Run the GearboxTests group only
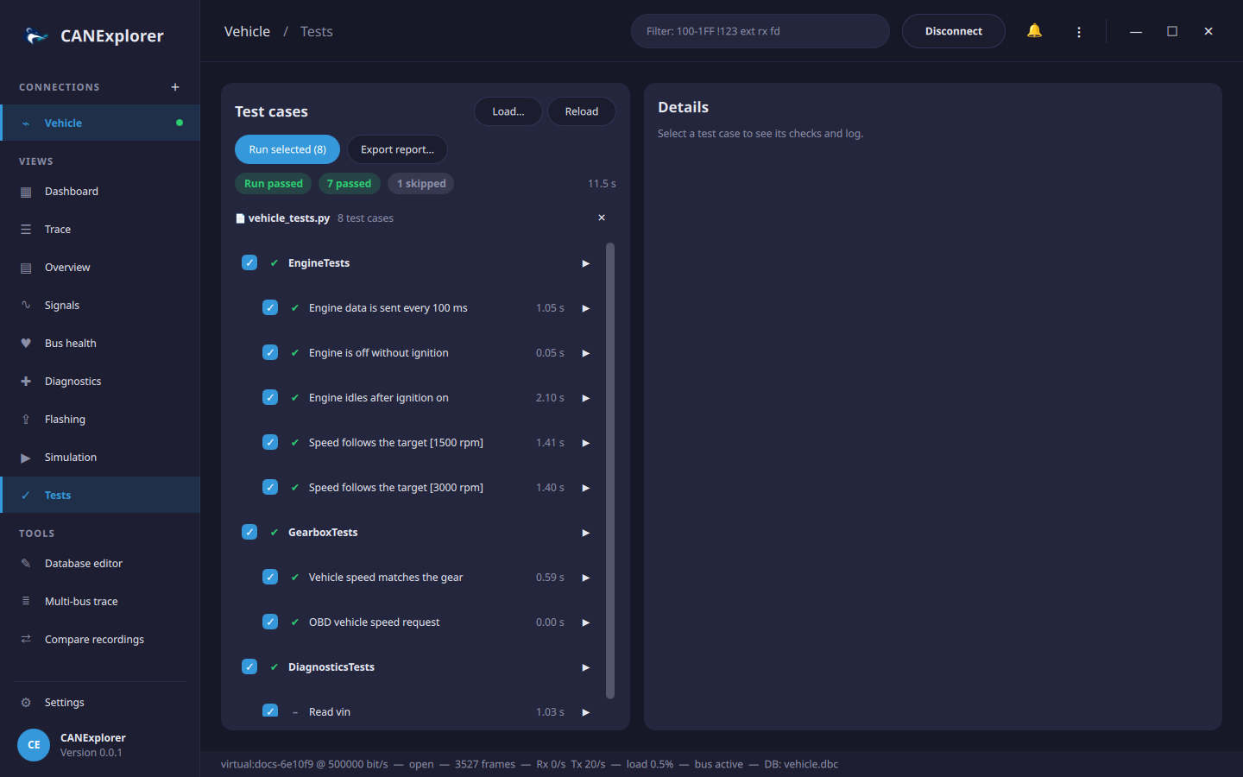The height and width of the screenshot is (777, 1243). pos(585,533)
